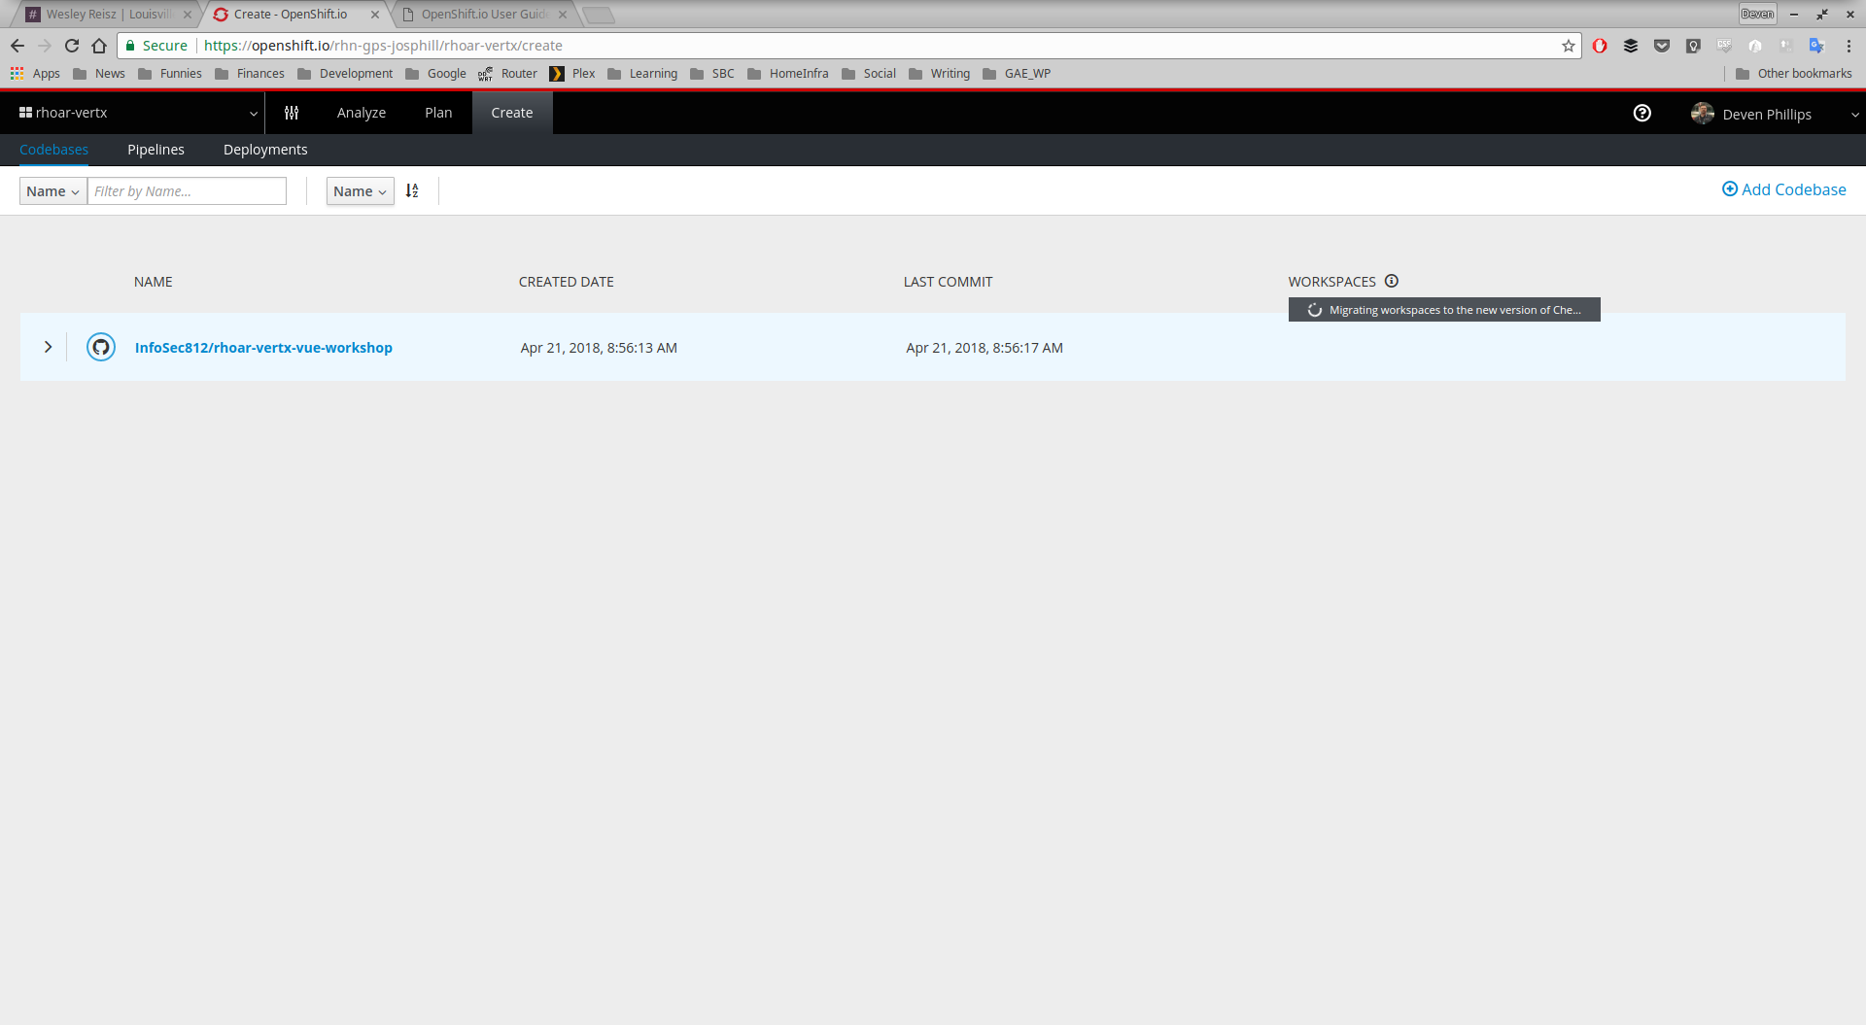The image size is (1866, 1025).
Task: Open the Development bookmarks folder
Action: 345,74
